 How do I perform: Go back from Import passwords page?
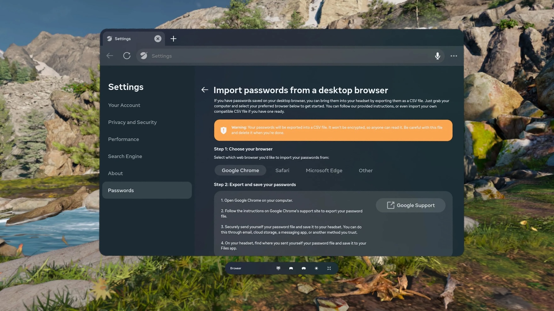point(205,90)
